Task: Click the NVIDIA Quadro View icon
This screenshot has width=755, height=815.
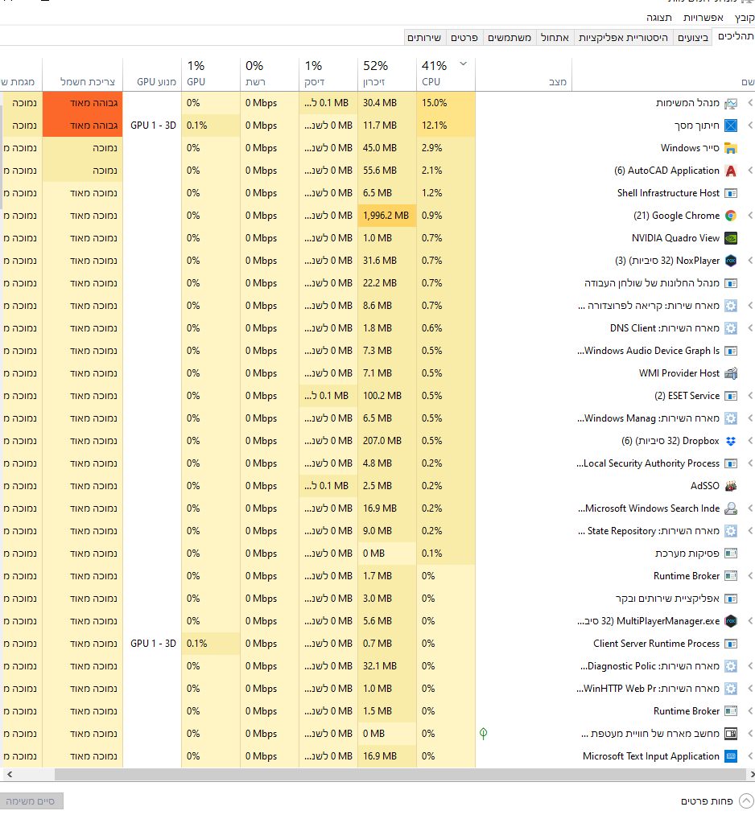Action: [731, 239]
